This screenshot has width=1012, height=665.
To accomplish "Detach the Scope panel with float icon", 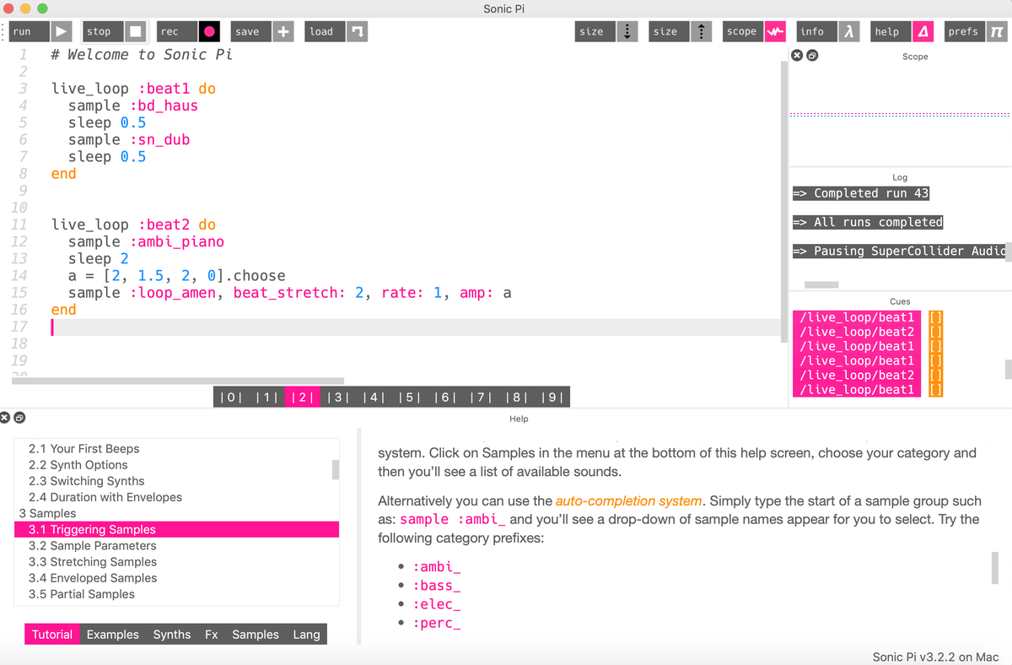I will tap(812, 56).
